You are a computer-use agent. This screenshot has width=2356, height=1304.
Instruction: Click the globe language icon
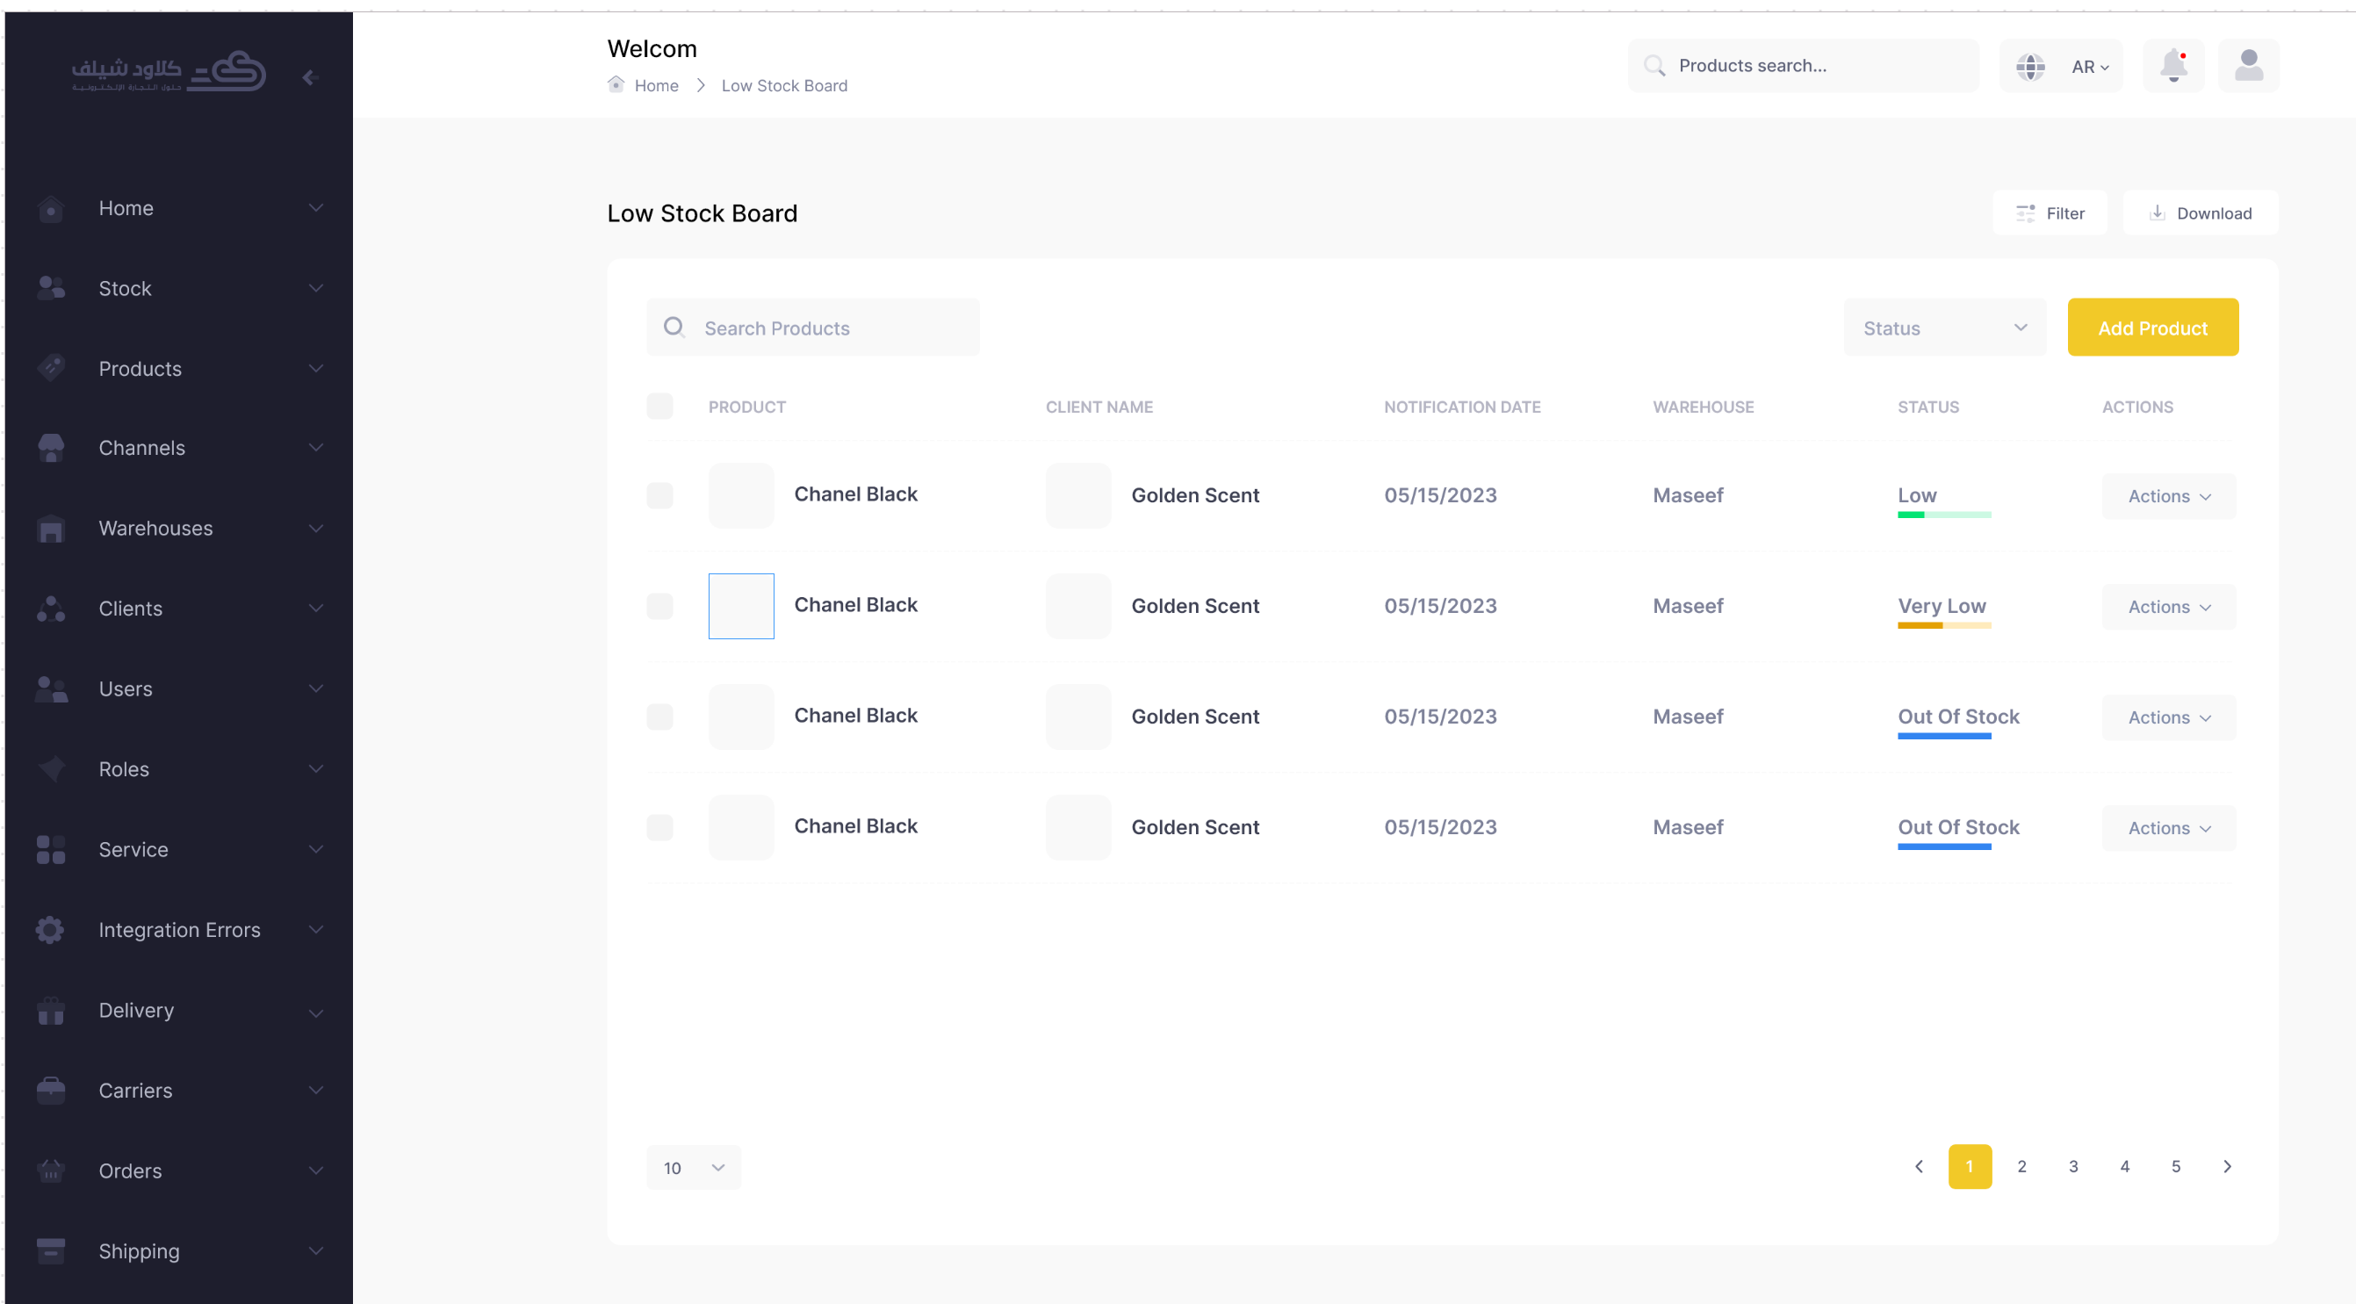(x=2029, y=66)
